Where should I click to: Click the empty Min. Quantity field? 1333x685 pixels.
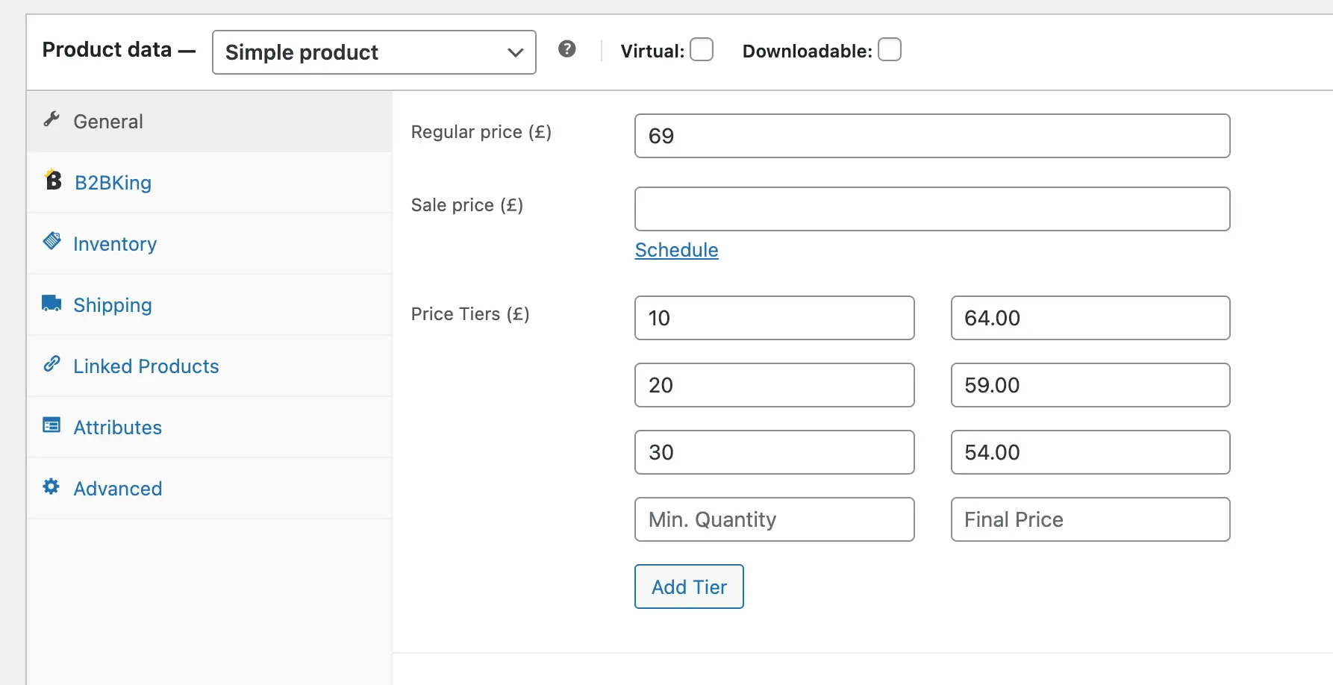(774, 519)
